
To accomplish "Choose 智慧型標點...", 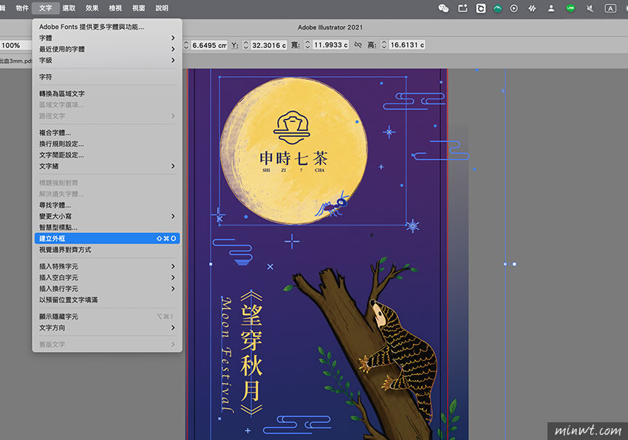I will coord(107,228).
